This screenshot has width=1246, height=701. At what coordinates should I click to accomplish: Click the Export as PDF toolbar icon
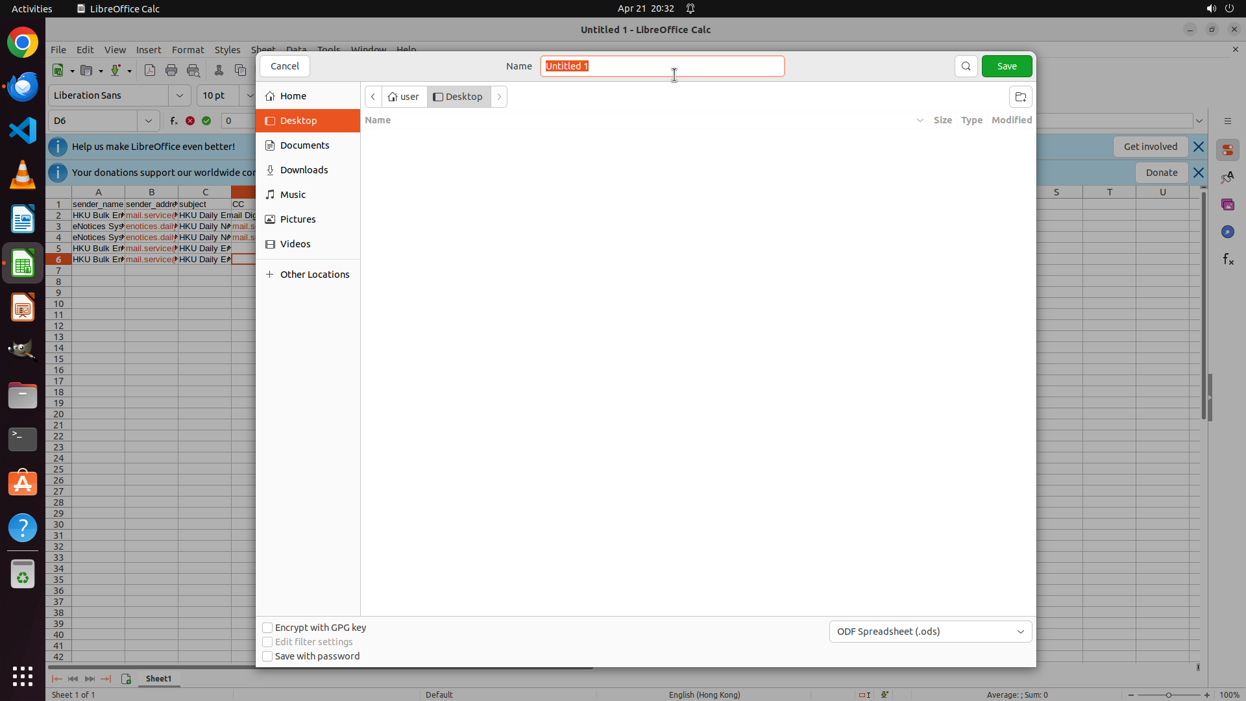150,70
